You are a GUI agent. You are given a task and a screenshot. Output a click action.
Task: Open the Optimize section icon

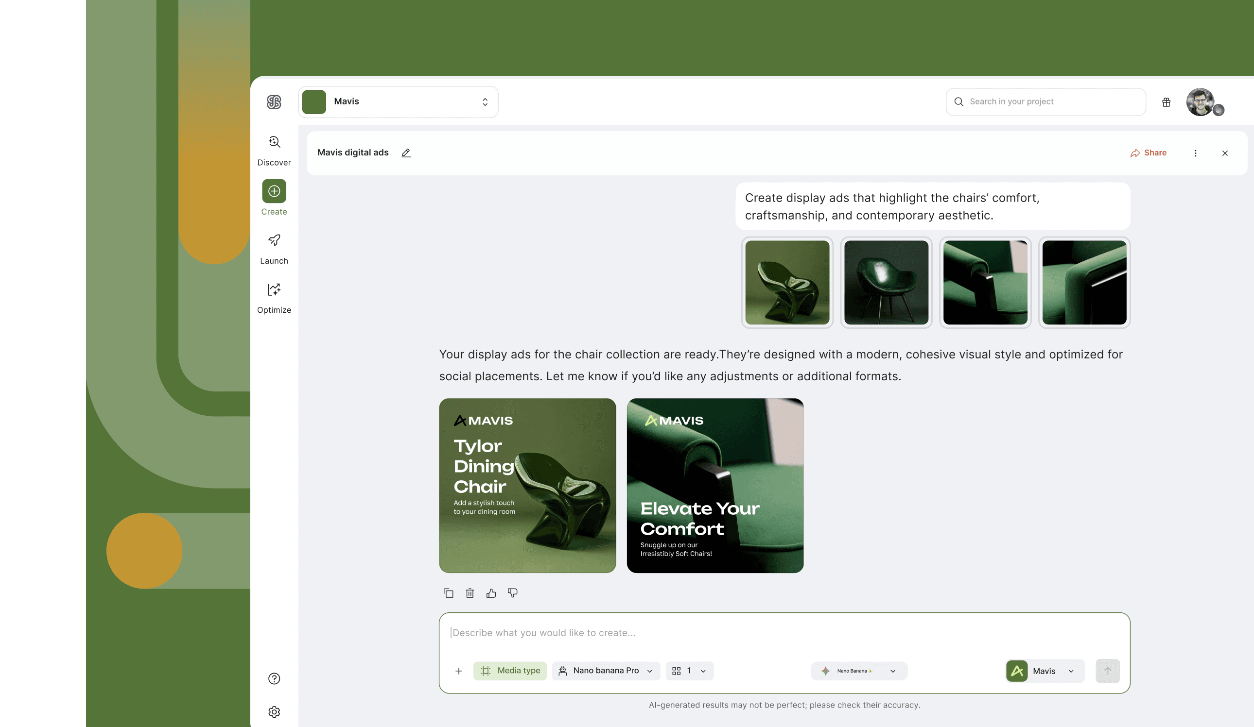(x=274, y=289)
